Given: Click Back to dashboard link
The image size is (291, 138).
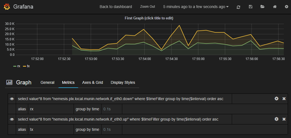Looking at the screenshot, I should 116,7.
